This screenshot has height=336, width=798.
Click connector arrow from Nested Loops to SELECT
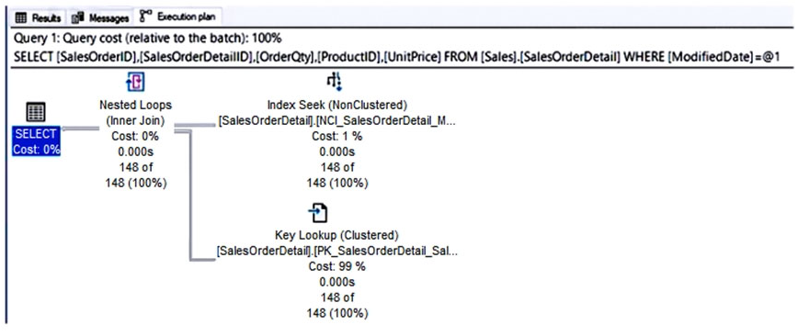coord(79,129)
